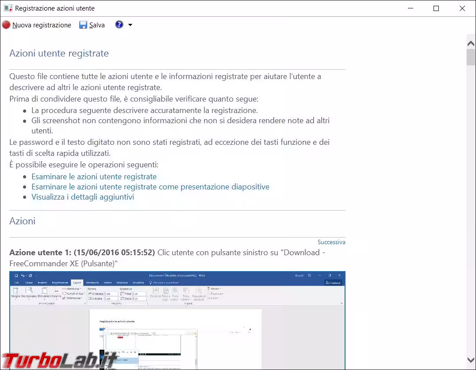Click the Azione utente 1 screenshot image
Image resolution: width=476 pixels, height=370 pixels.
click(x=177, y=320)
